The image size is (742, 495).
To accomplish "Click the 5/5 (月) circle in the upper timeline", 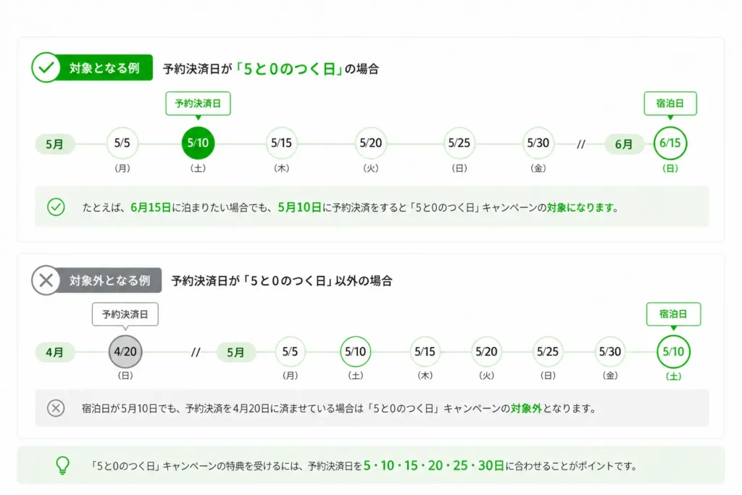I will pos(122,143).
